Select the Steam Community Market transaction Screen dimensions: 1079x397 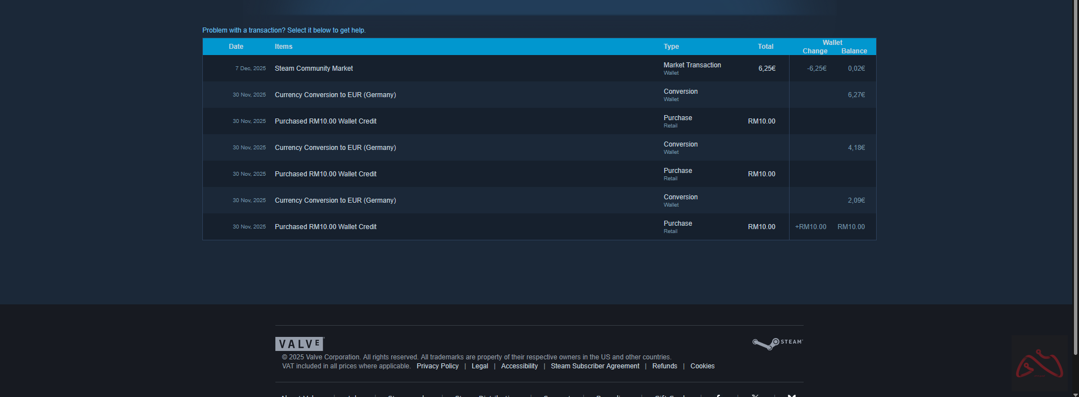click(x=314, y=69)
